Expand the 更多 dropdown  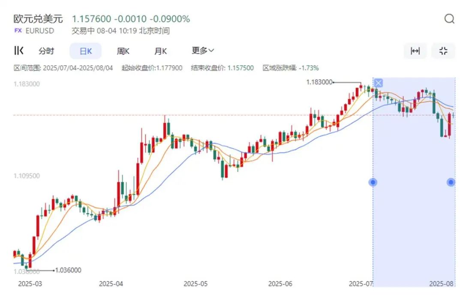pyautogui.click(x=202, y=51)
